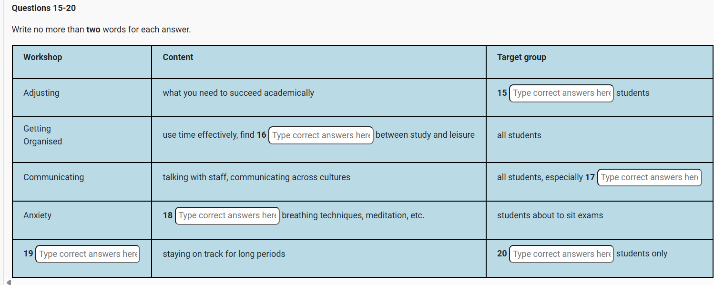Click the "Write no more than two words" instruction
The image size is (714, 285).
click(x=101, y=30)
